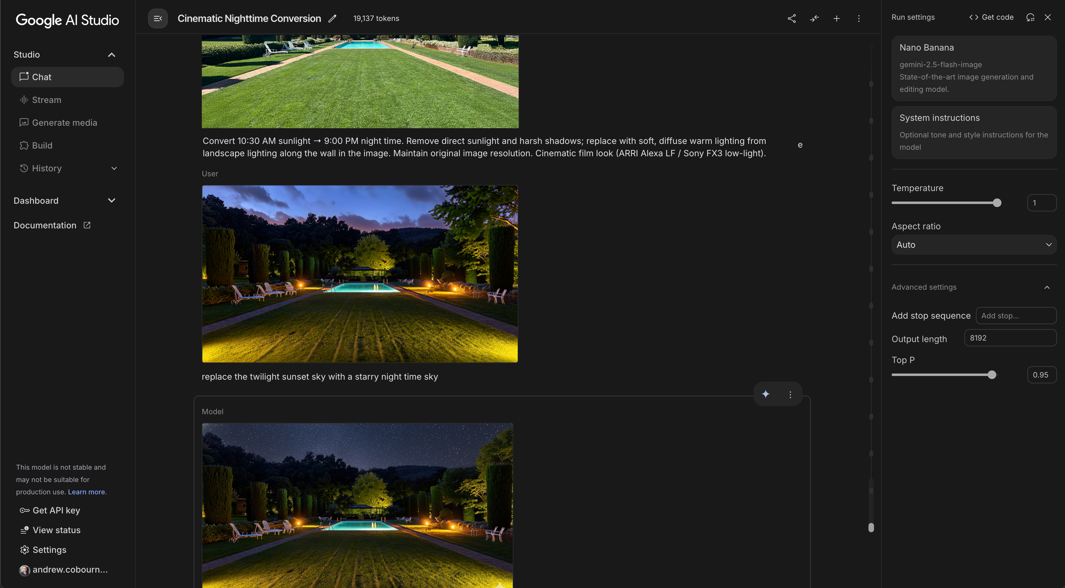The image size is (1065, 588).
Task: Open the header three-dot more menu
Action: (859, 18)
